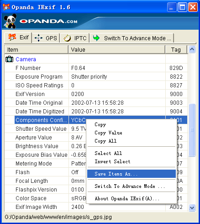The width and height of the screenshot is (200, 224).
Task: Choose Save Items As... menu entry
Action: (x=132, y=174)
